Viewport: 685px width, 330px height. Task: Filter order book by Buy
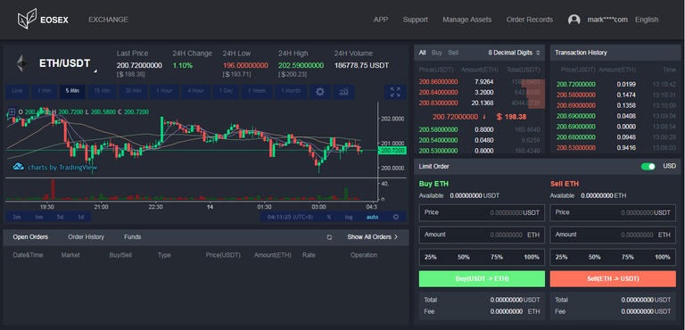[437, 53]
